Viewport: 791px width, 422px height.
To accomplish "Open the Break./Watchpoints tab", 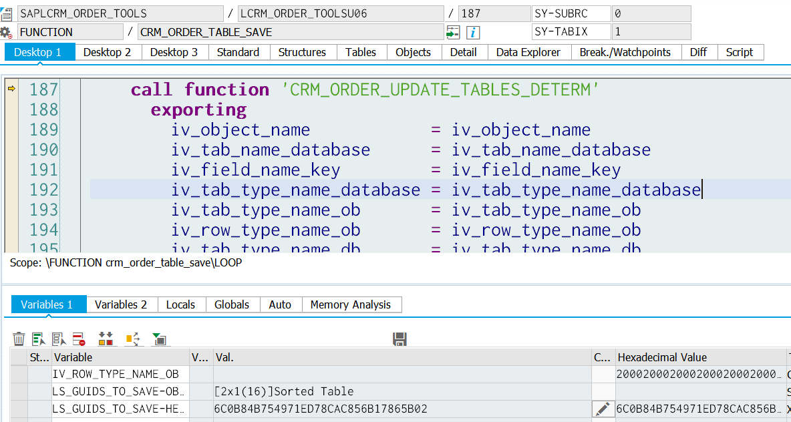I will [625, 53].
